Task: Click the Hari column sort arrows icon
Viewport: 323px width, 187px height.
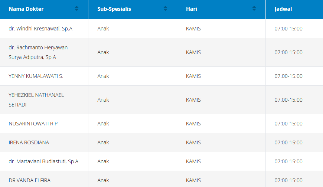Action: point(254,9)
